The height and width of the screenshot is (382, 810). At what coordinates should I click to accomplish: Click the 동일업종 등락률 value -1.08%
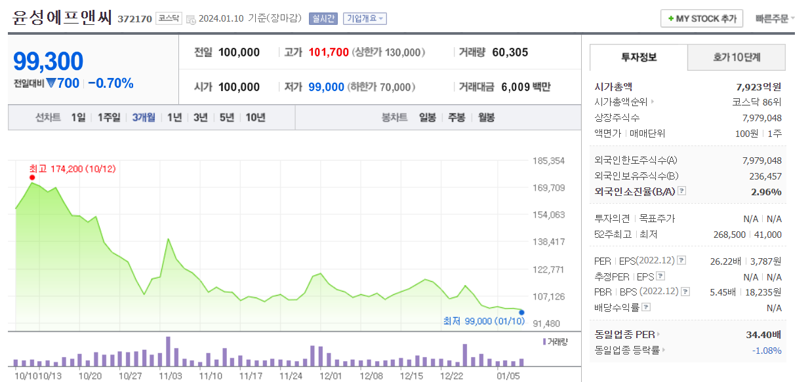(767, 351)
